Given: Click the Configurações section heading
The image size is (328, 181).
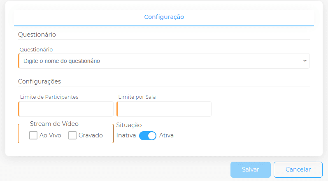Looking at the screenshot, I should click(x=40, y=81).
